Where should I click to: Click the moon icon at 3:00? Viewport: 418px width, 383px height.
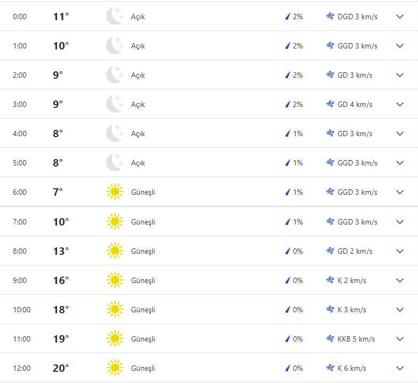114,104
